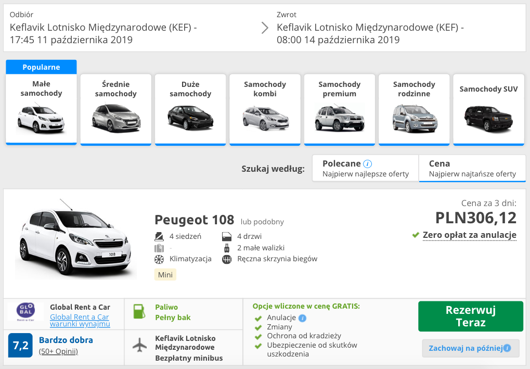Click the Pełny bak fuel policy text

tap(173, 317)
